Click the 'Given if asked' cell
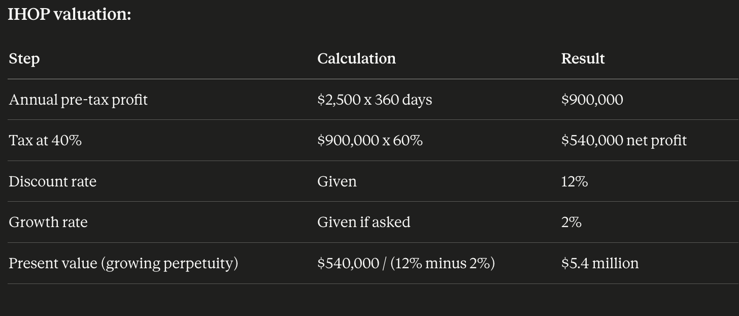This screenshot has width=739, height=316. coord(364,222)
